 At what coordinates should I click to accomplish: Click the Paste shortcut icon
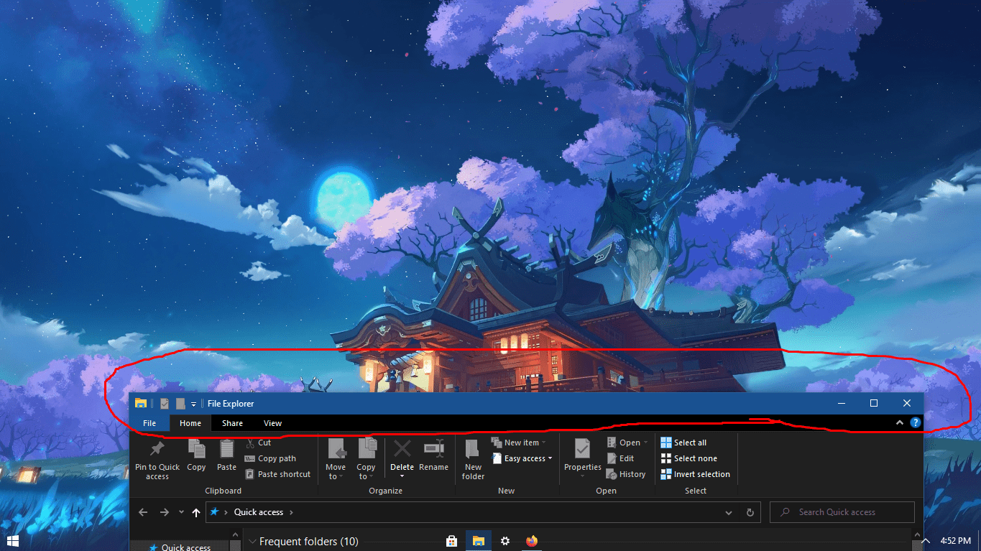[249, 473]
